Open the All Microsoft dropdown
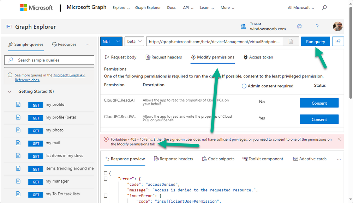This screenshot has height=203, width=353. [x=301, y=8]
